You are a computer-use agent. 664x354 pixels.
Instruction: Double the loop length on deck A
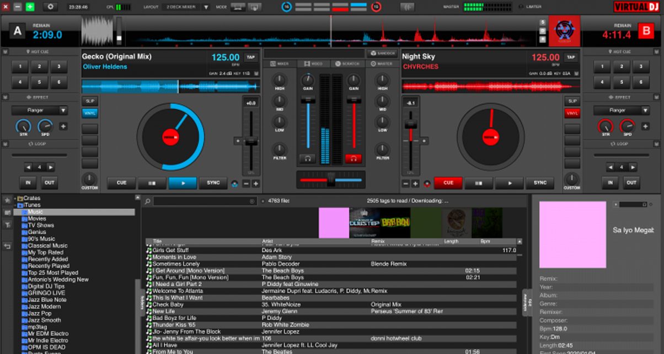point(51,167)
